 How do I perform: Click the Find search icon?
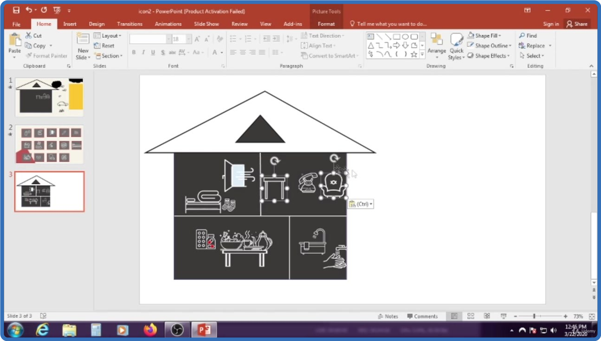coord(523,36)
